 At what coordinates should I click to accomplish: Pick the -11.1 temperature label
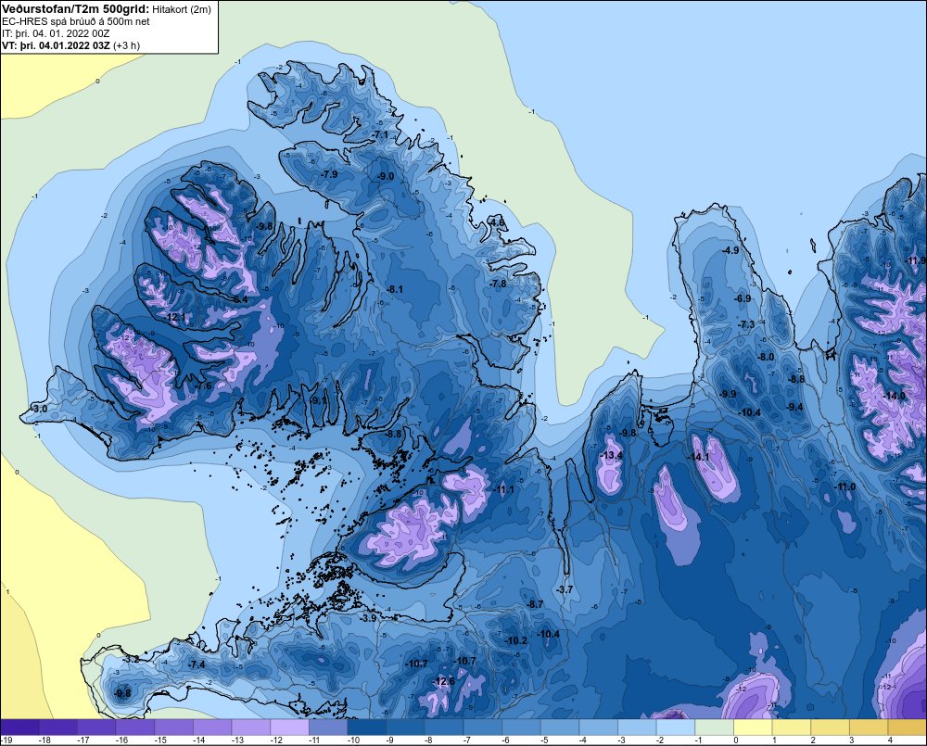tap(503, 489)
